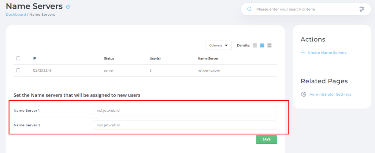Click the Density label
The width and height of the screenshot is (375, 153).
(244, 45)
